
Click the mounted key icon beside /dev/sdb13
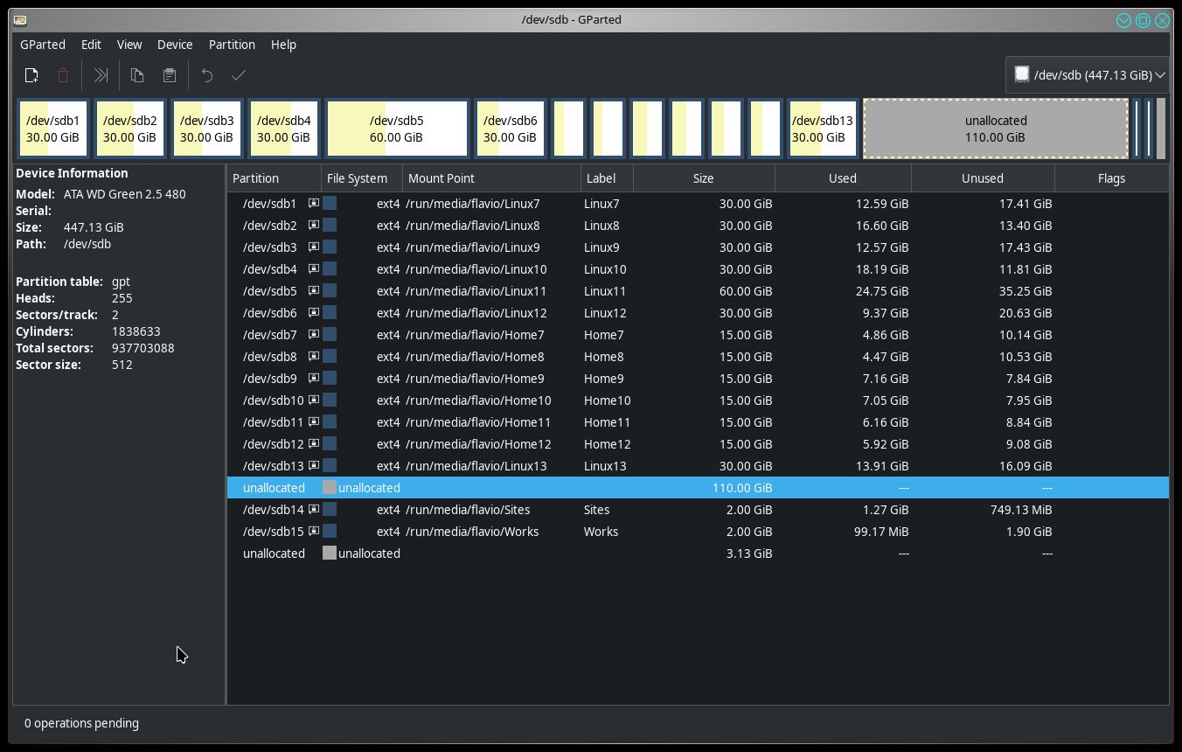tap(313, 465)
